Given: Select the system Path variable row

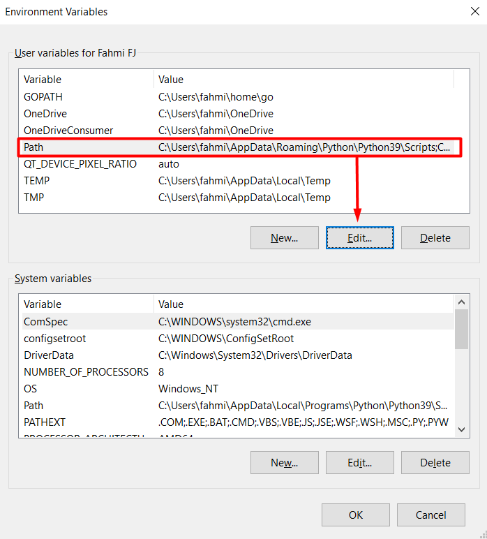Looking at the screenshot, I should coord(33,406).
